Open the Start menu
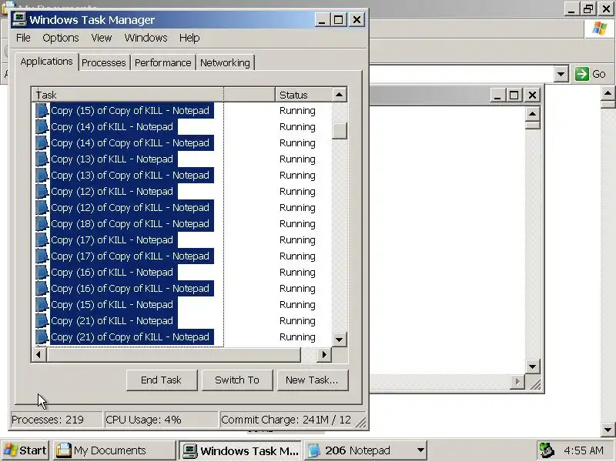Viewport: 616px width, 462px height. 25,450
